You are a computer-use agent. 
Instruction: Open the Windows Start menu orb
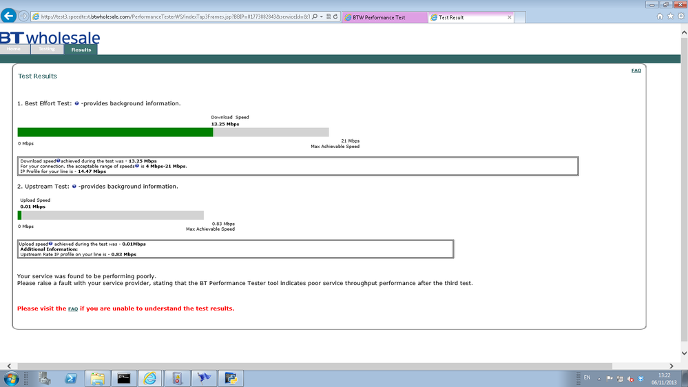tap(11, 378)
